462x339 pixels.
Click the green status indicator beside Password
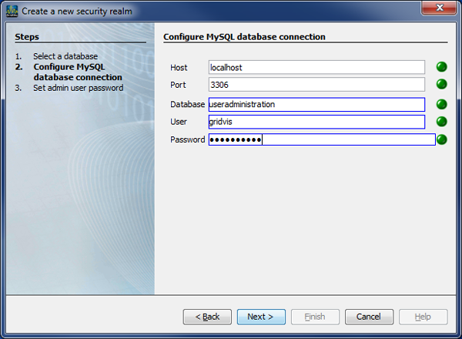coord(441,139)
